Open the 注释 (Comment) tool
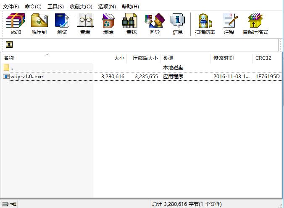 point(229,24)
